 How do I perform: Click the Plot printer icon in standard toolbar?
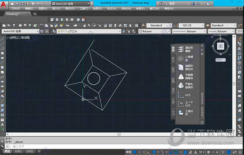pos(20,25)
